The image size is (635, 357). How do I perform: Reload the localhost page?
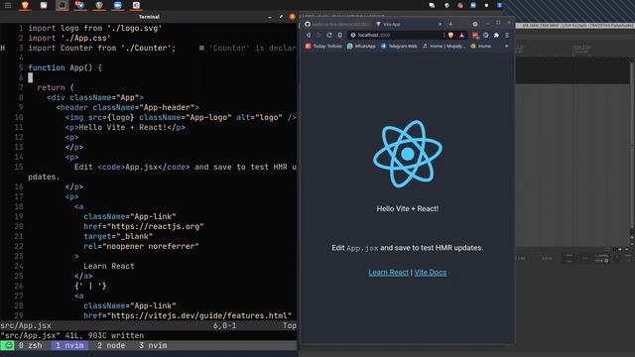click(x=329, y=36)
